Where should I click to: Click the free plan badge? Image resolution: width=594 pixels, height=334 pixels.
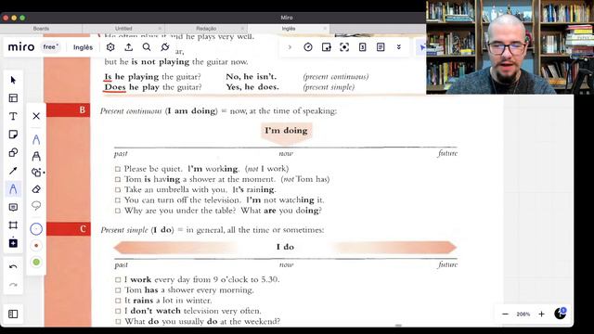coord(51,47)
